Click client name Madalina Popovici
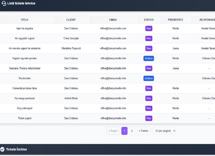This screenshot has width=215, height=156. tap(71, 48)
